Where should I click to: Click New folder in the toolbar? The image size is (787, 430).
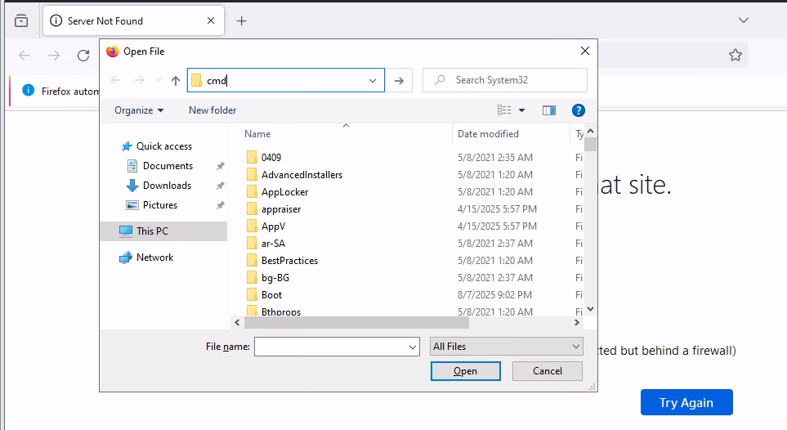212,110
